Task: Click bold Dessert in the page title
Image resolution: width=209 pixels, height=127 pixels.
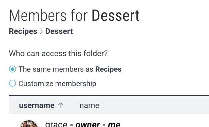Action: tap(115, 16)
